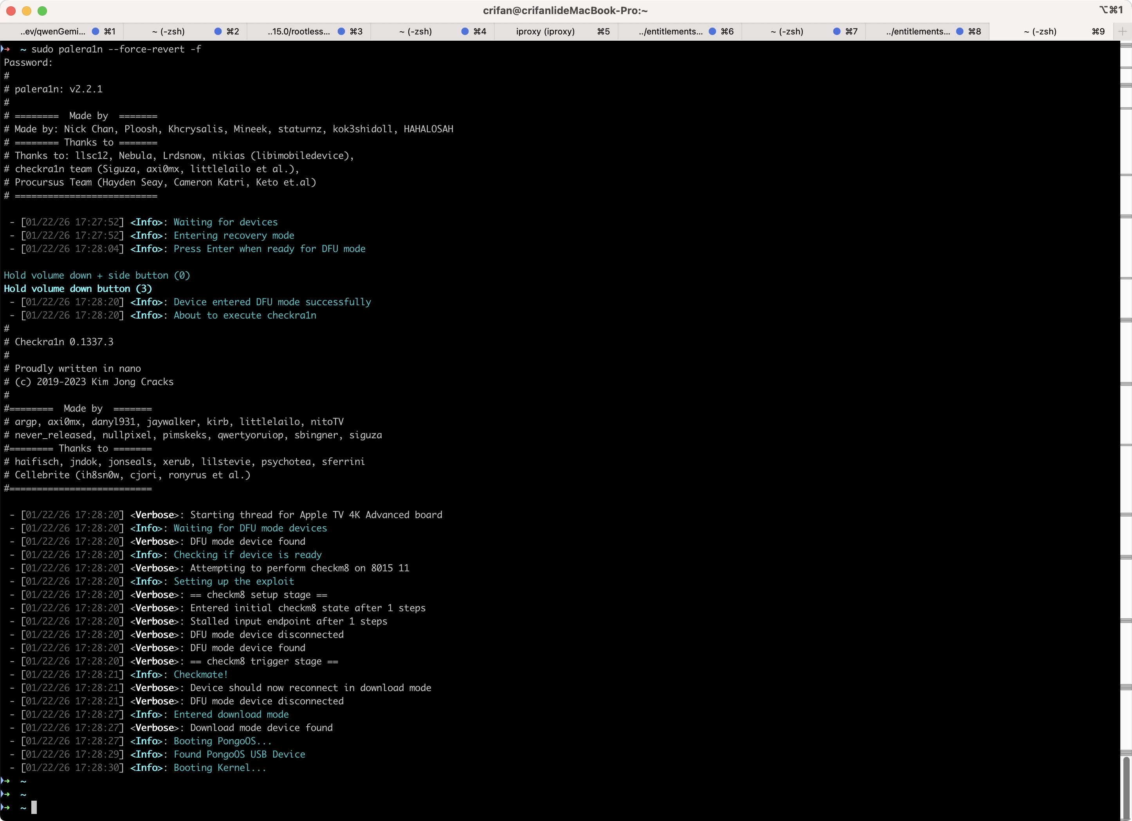Click 'Press Enter when ready for DFU mode'
Image resolution: width=1132 pixels, height=821 pixels.
270,248
